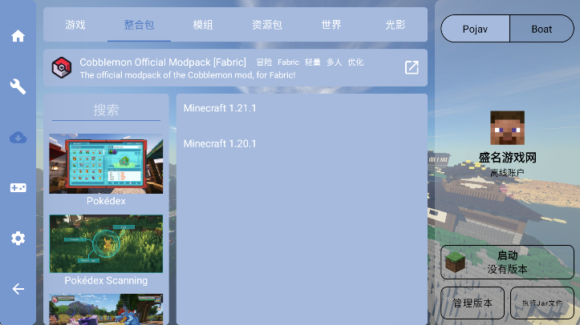Click the grass block icon
The image size is (580, 325).
point(455,262)
